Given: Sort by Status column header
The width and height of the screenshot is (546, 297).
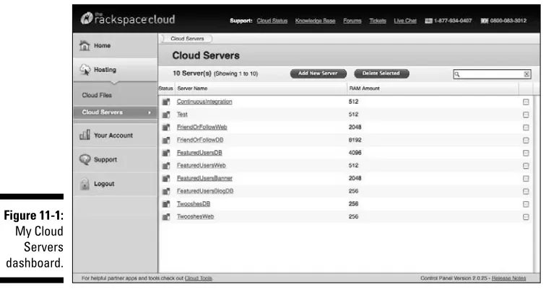Looking at the screenshot, I should 166,89.
